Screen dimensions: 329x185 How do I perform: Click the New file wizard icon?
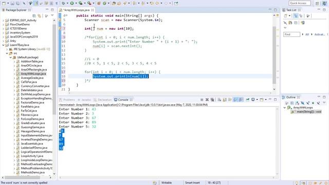tap(4, 3)
